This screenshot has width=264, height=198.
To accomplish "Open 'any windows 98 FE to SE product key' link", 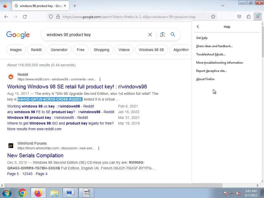I will 61,112.
